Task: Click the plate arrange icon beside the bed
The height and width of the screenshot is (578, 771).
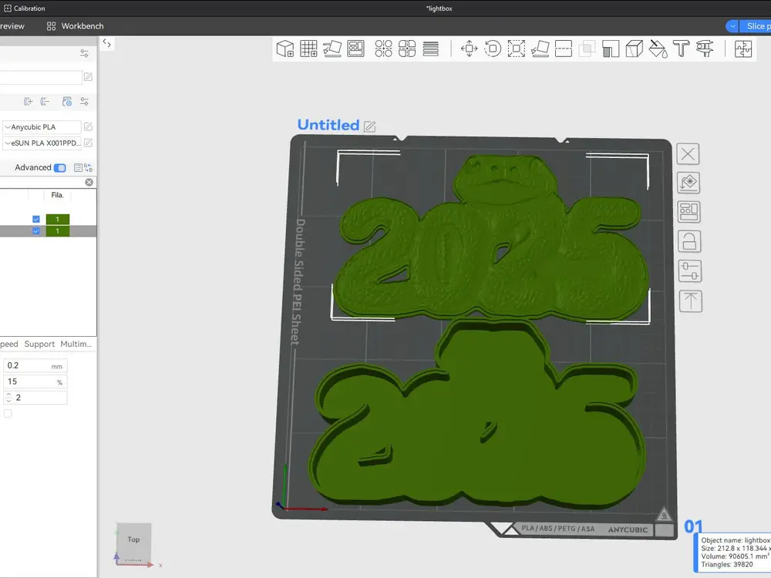Action: [x=689, y=212]
